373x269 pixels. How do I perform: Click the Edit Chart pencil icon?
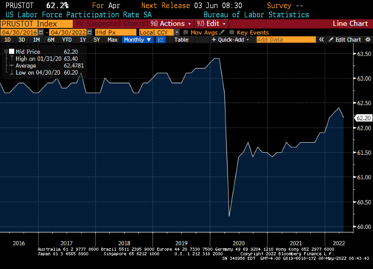tap(330, 40)
